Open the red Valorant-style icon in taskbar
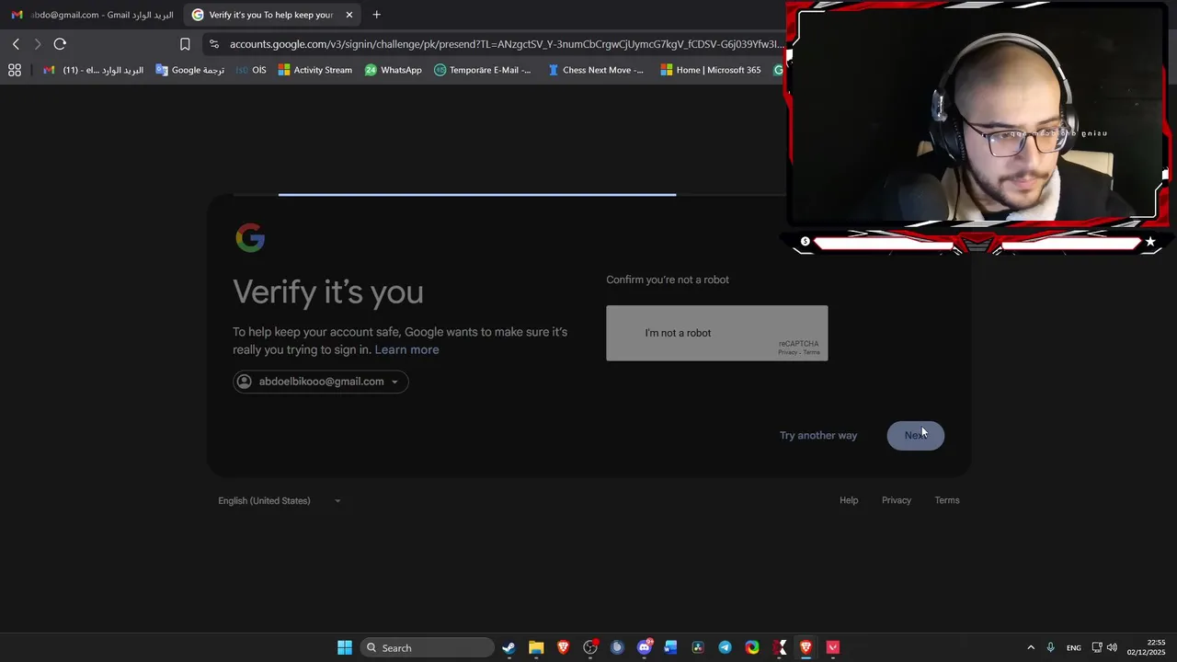The image size is (1177, 662). (833, 647)
